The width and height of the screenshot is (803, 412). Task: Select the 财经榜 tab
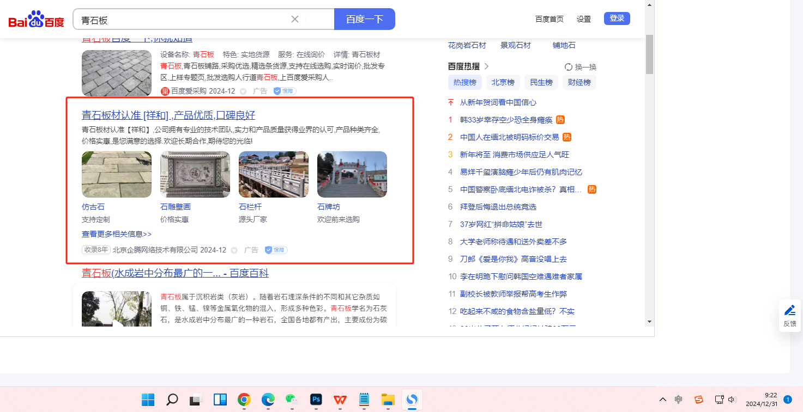pos(579,82)
